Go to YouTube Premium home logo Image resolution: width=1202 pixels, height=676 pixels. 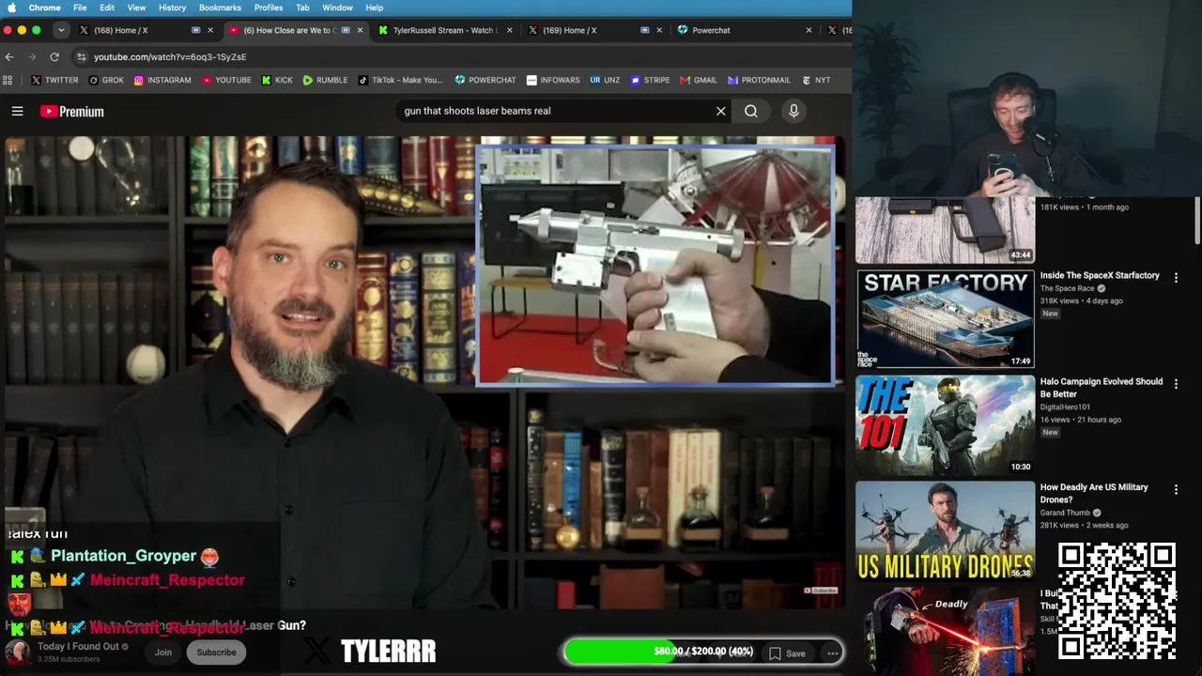click(71, 111)
